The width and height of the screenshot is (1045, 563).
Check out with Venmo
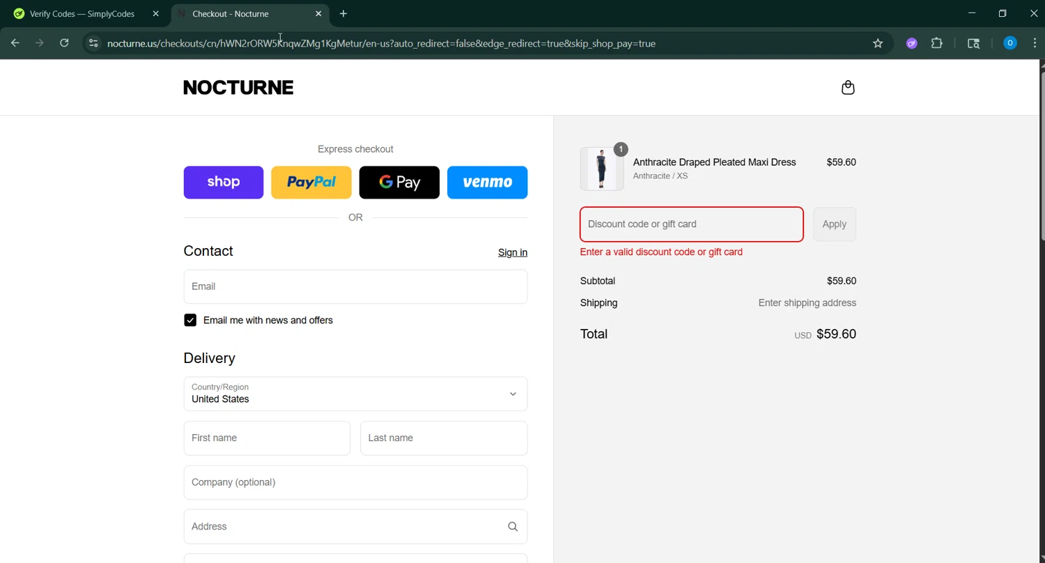[487, 183]
